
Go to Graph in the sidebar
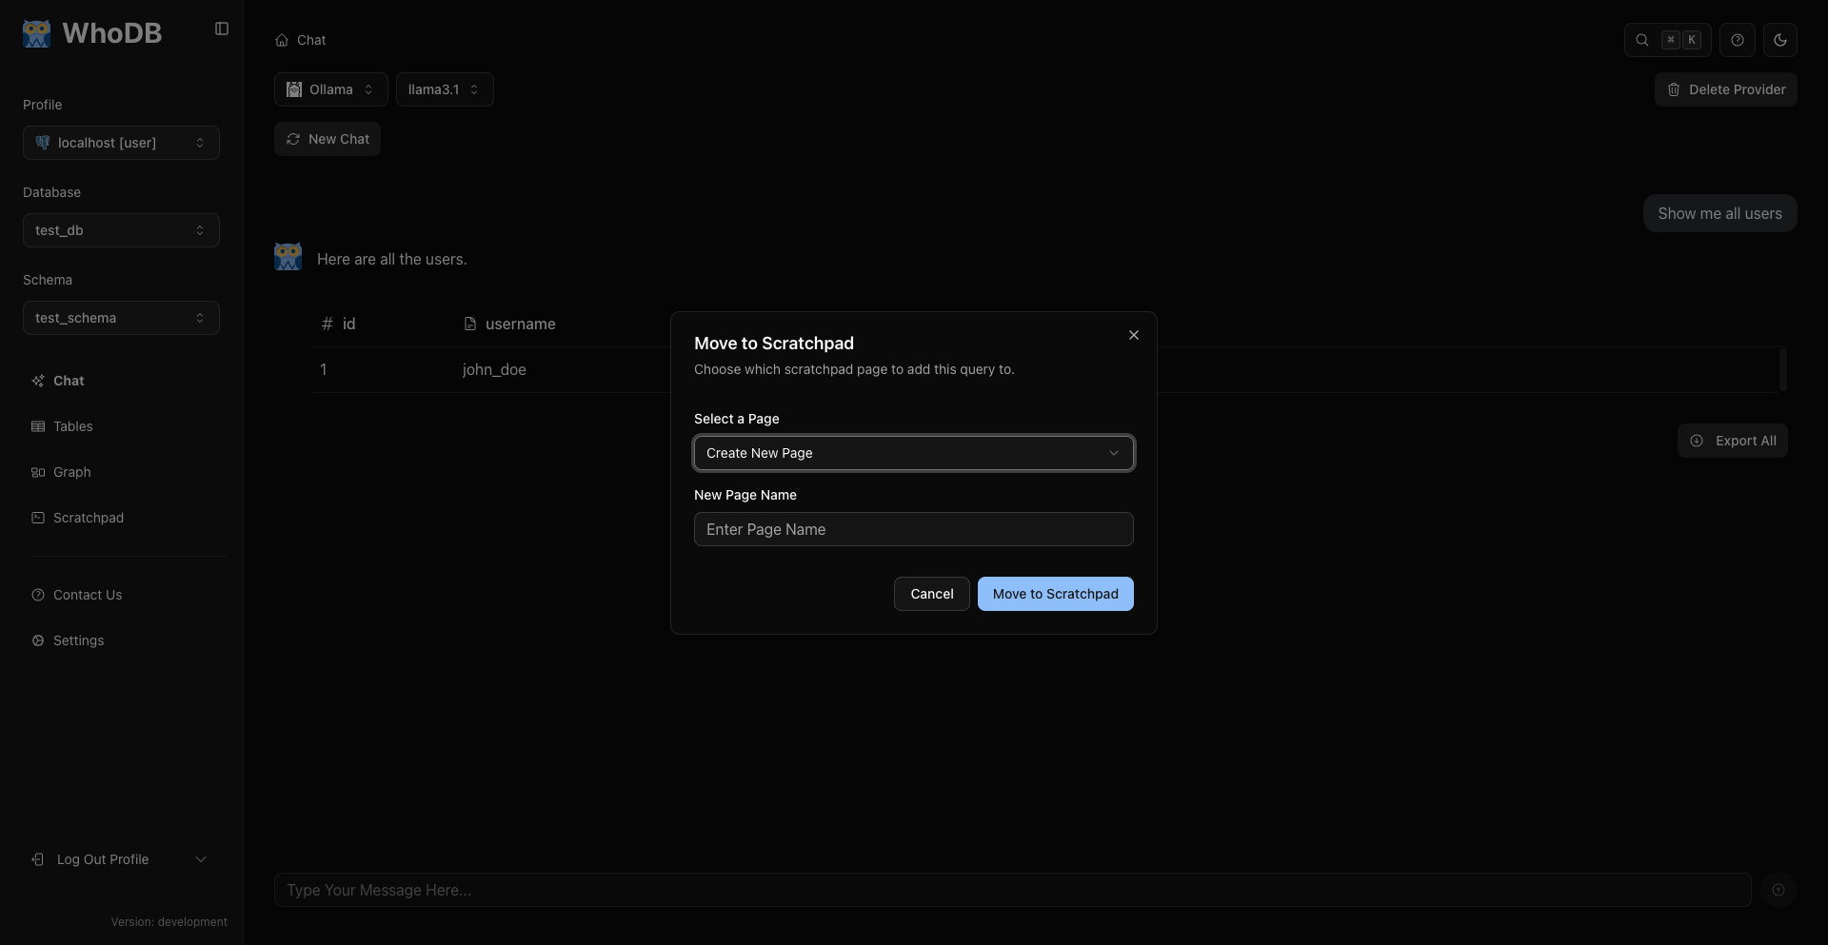(121, 472)
